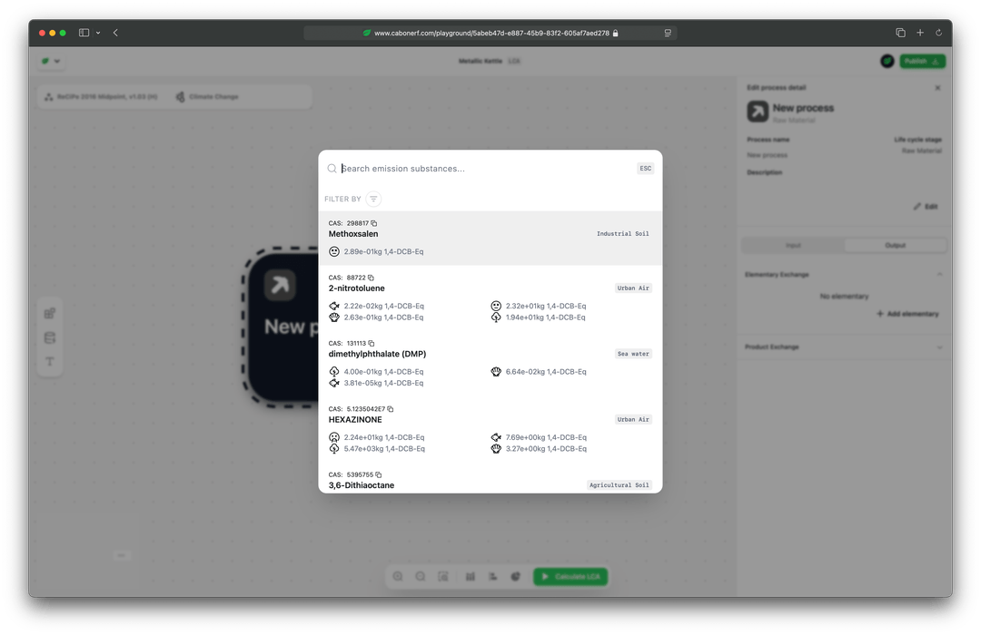Copy the CAS number 5395755 of 3,6-Dithiaoctane
This screenshot has width=981, height=635.
pos(379,474)
